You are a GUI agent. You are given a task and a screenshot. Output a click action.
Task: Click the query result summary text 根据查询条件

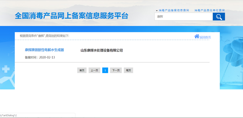pos(44,36)
